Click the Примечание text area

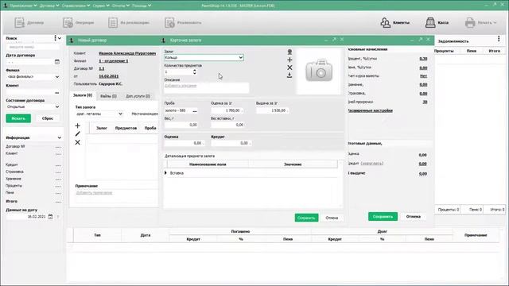click(116, 196)
